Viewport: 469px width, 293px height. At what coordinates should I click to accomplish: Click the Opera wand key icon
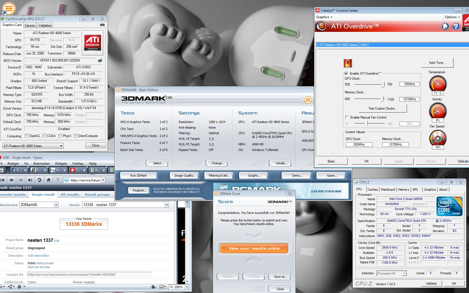[58, 180]
